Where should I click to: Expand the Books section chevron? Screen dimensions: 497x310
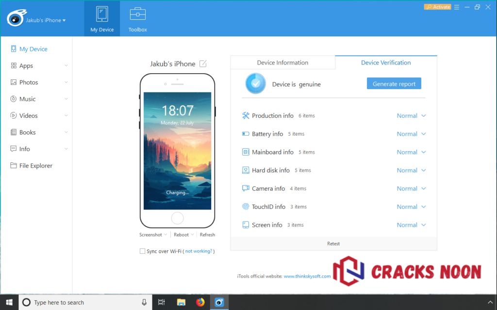tap(66, 132)
